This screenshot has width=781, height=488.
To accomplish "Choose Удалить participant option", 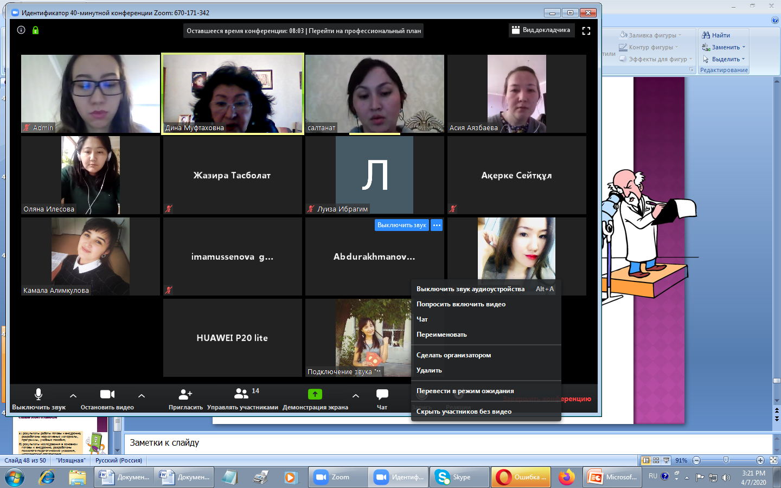I will click(485, 370).
